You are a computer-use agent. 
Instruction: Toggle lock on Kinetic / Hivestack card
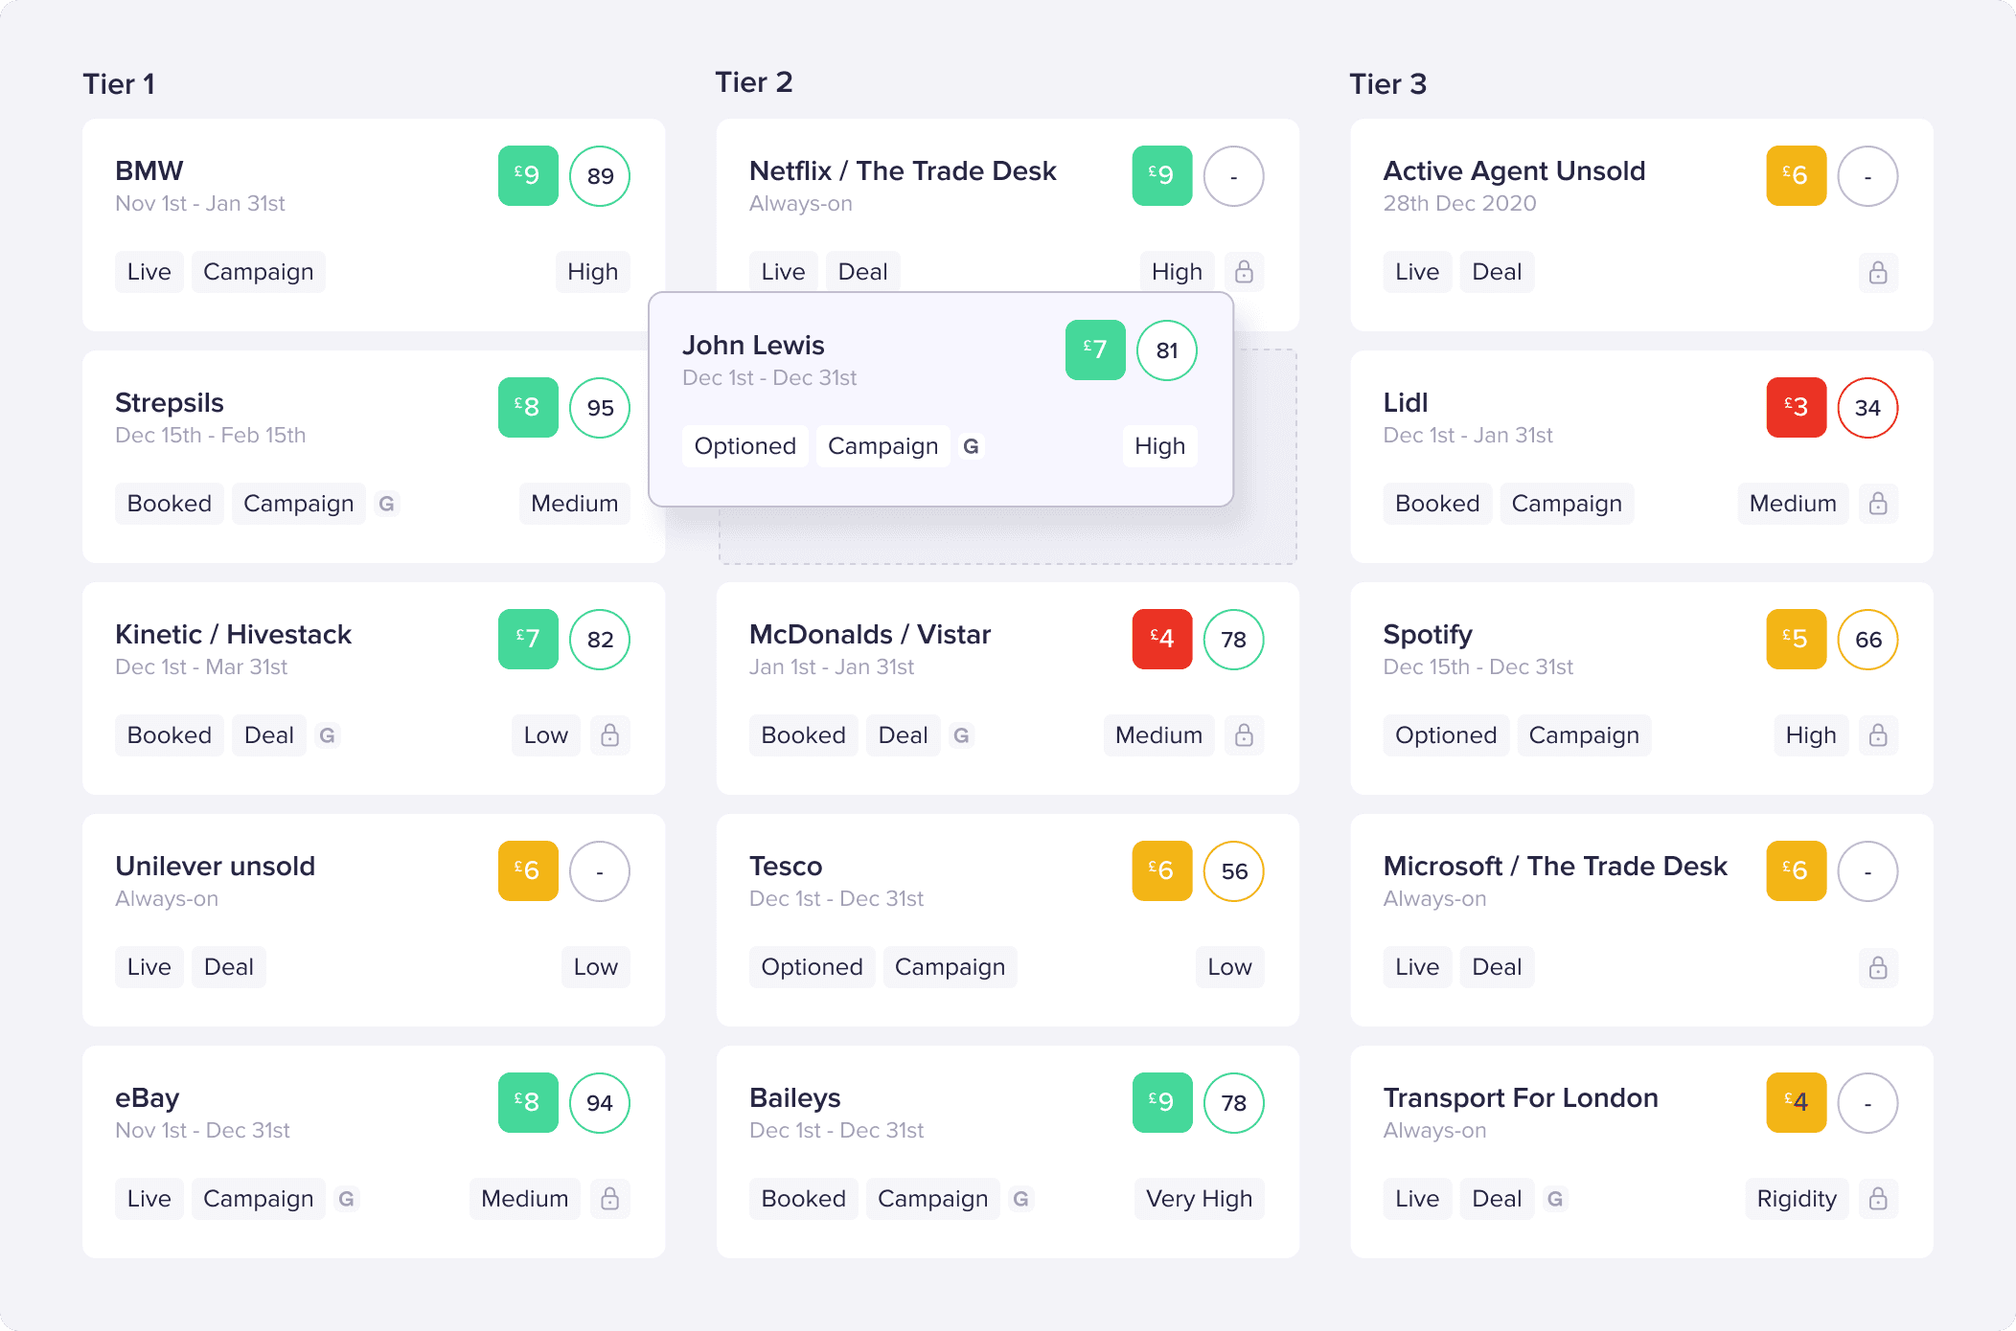pos(609,735)
